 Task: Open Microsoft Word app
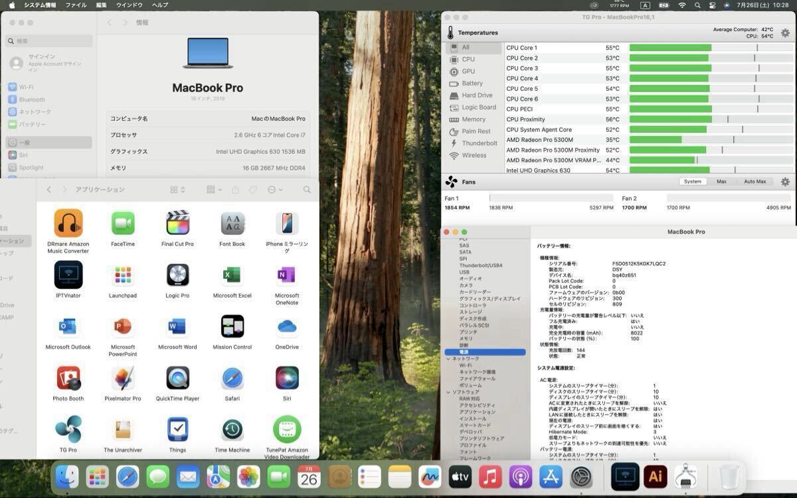pyautogui.click(x=177, y=326)
